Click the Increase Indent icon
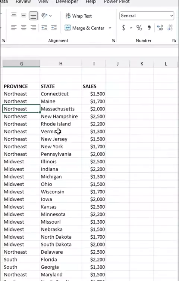Image resolution: width=179 pixels, height=281 pixels. click(54, 28)
